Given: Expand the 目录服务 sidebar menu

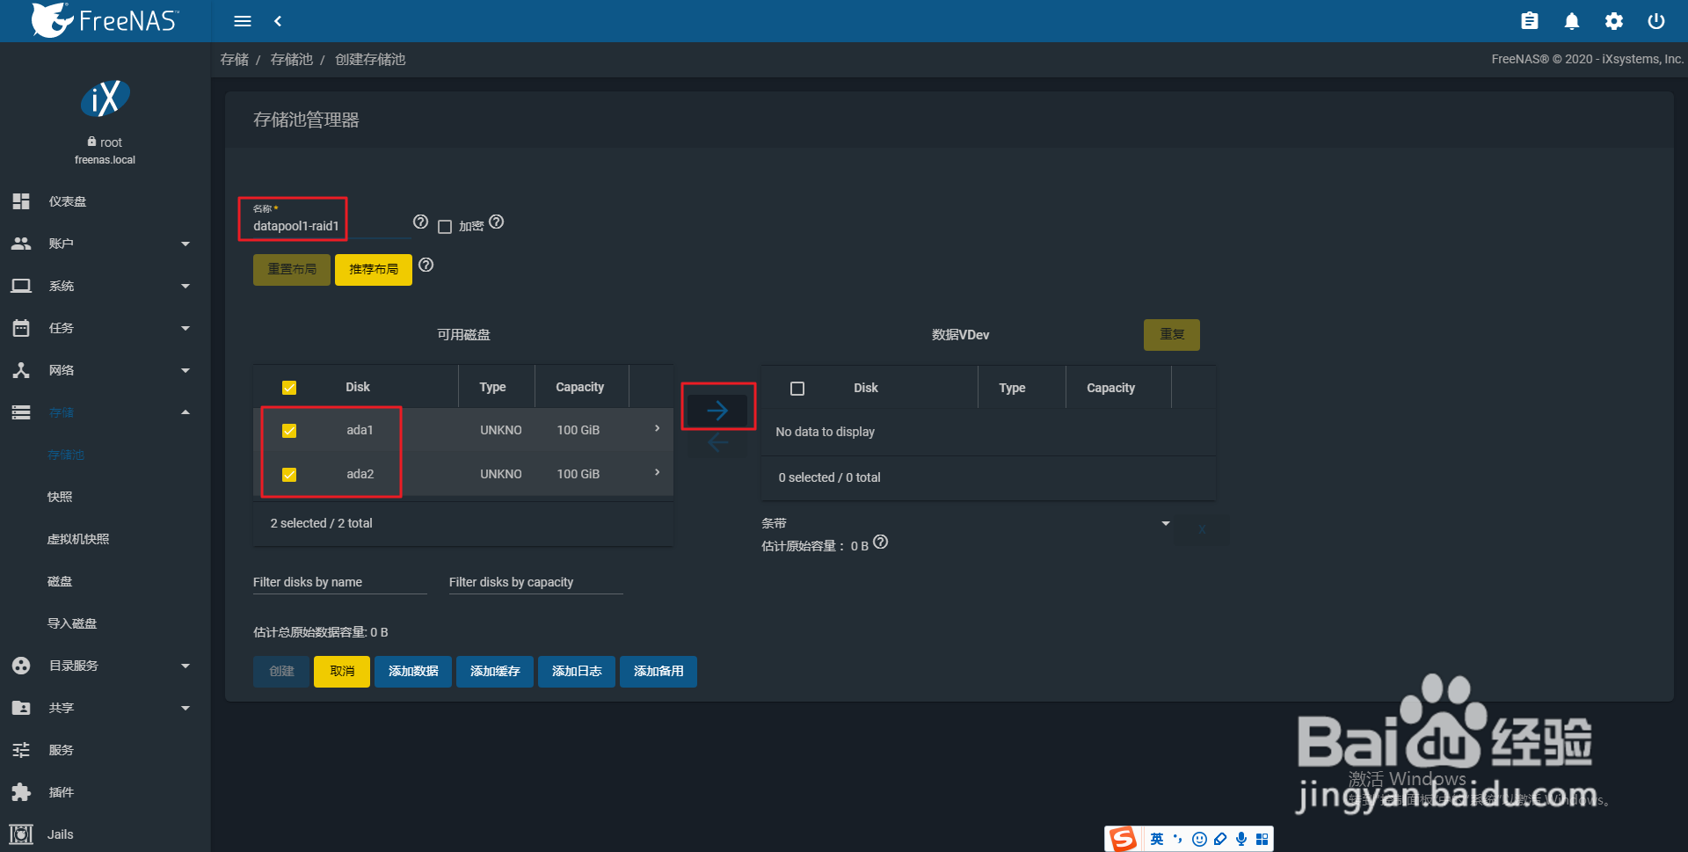Looking at the screenshot, I should pos(105,666).
